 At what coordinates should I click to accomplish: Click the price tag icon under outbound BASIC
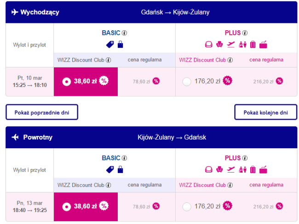(x=110, y=45)
